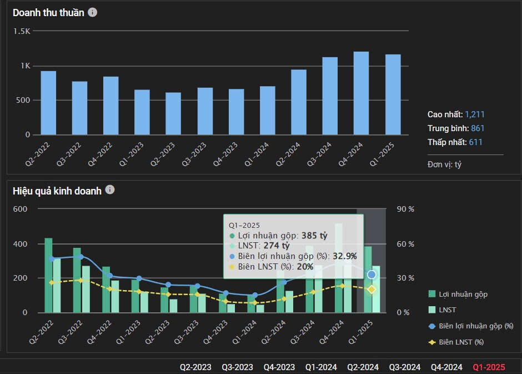Click the Q2-2022 net revenue bar

click(48, 103)
